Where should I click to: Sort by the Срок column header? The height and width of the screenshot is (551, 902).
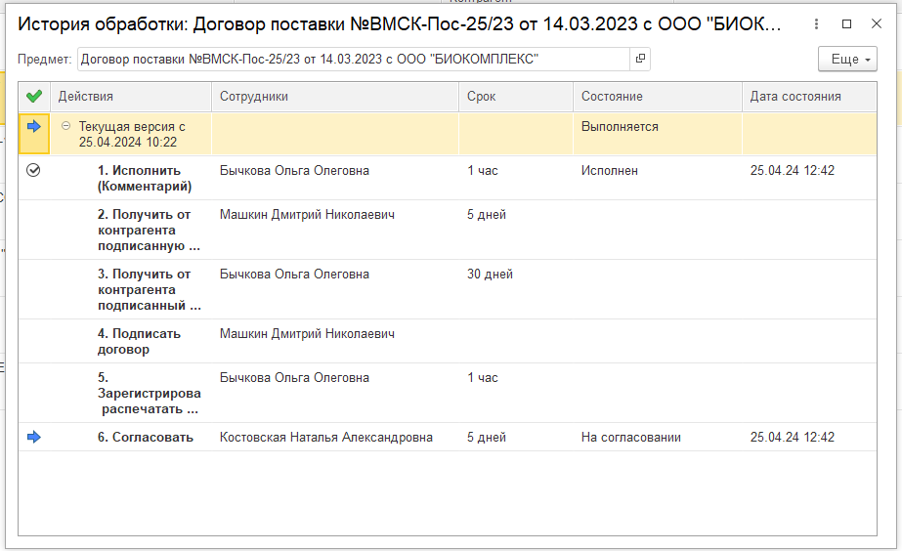[516, 96]
